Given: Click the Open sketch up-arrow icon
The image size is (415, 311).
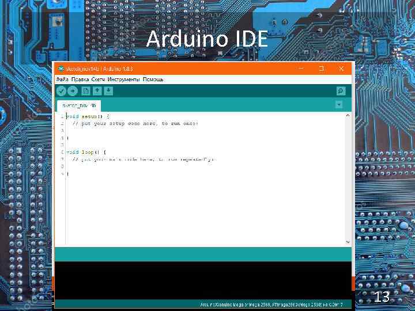Looking at the screenshot, I should [97, 91].
